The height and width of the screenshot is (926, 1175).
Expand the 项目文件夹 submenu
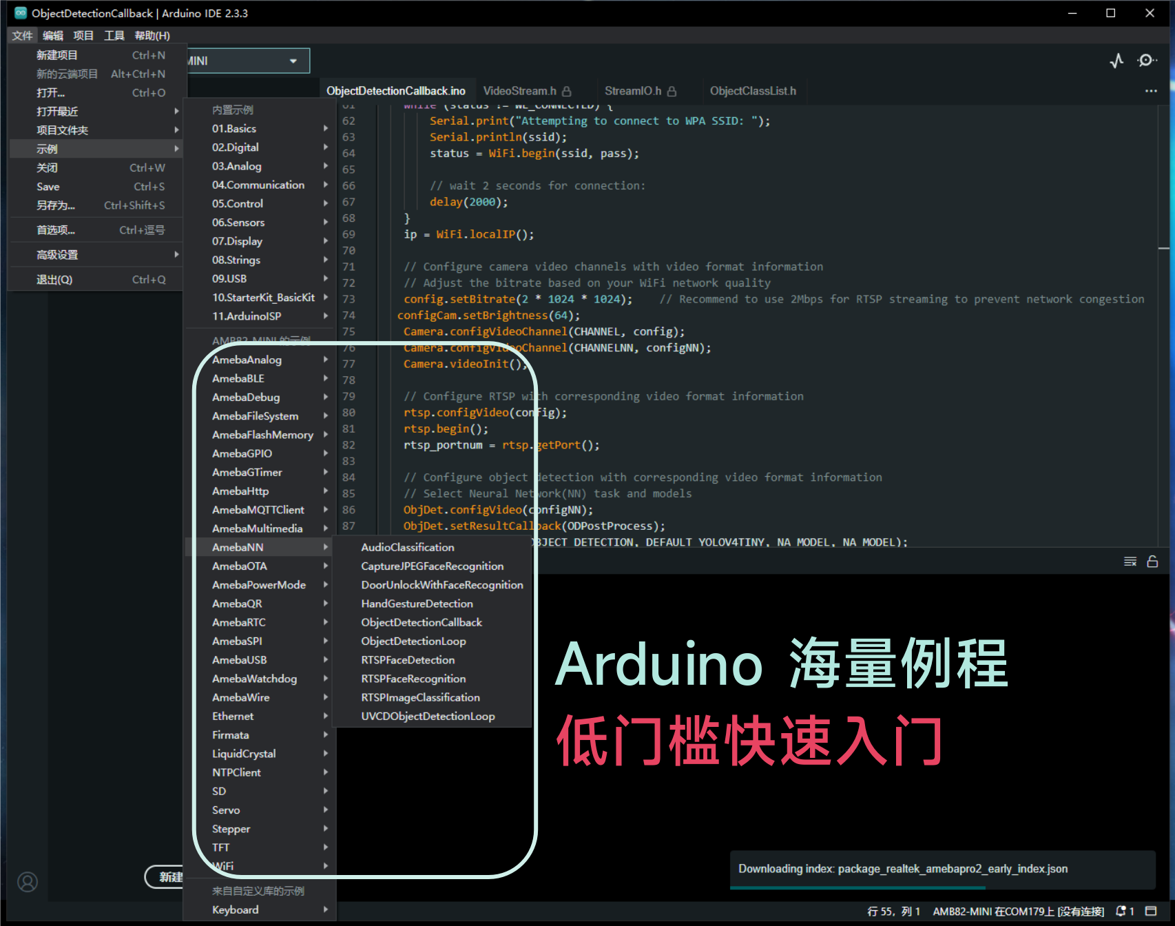click(x=96, y=130)
